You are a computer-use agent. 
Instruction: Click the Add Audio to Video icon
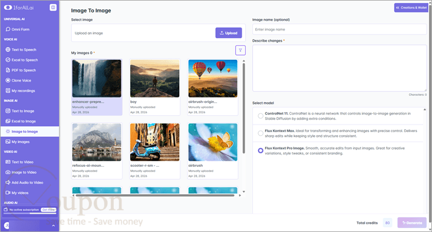tap(8, 182)
